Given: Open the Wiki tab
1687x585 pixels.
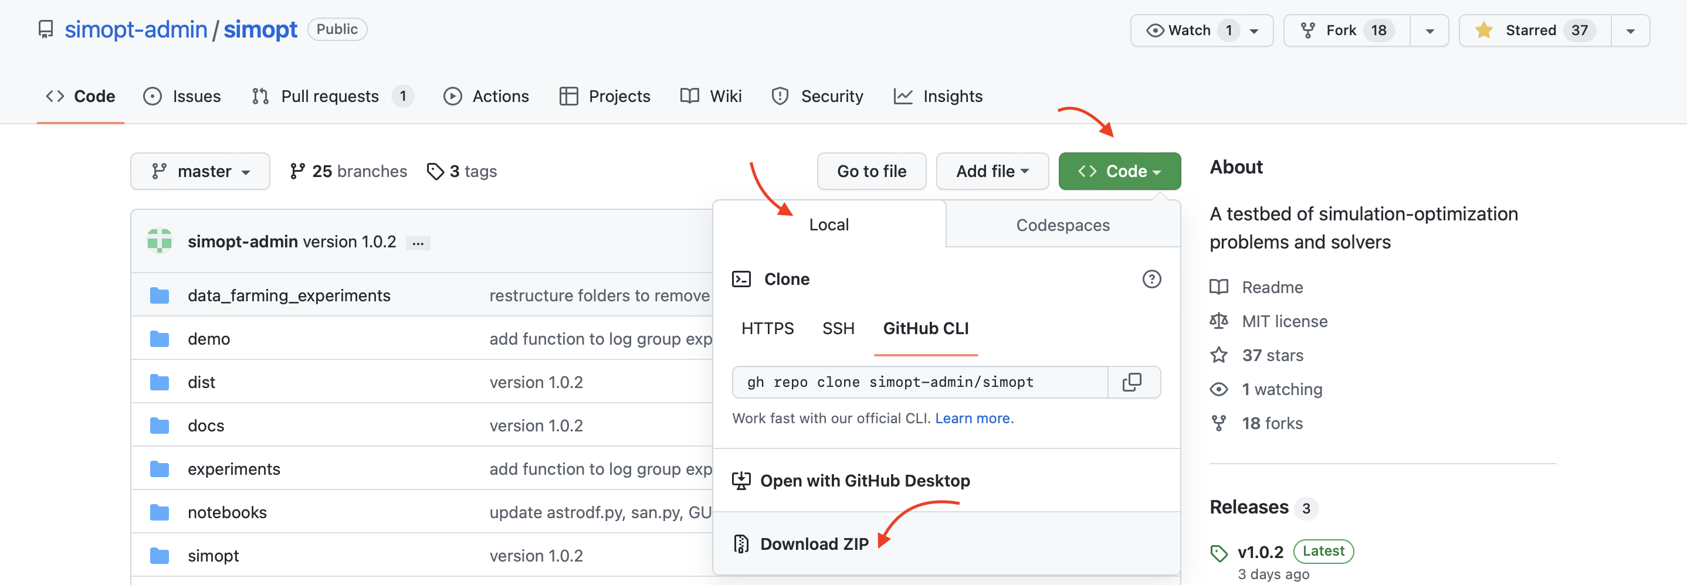Looking at the screenshot, I should [711, 96].
